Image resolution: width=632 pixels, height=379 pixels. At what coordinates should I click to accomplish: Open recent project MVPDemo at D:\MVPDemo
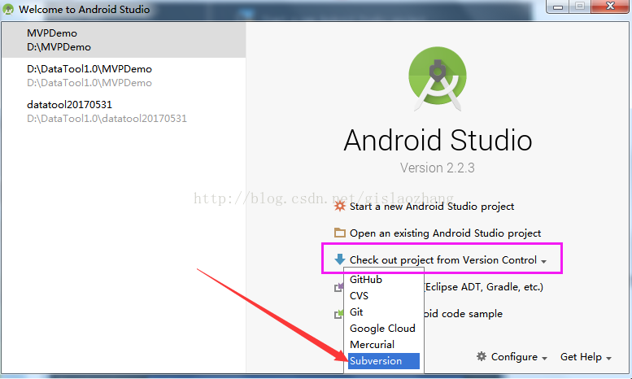(124, 40)
